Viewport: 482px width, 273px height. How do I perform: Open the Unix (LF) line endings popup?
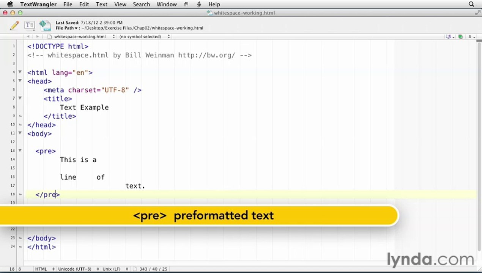pos(116,269)
